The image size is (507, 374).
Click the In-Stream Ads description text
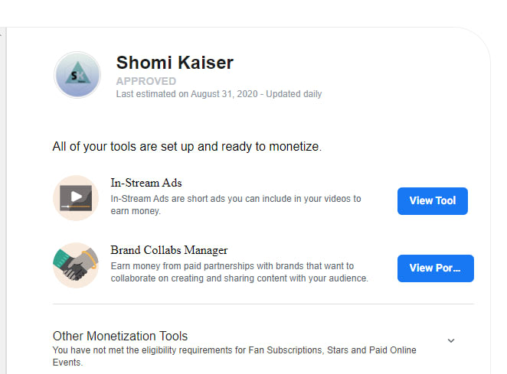235,204
